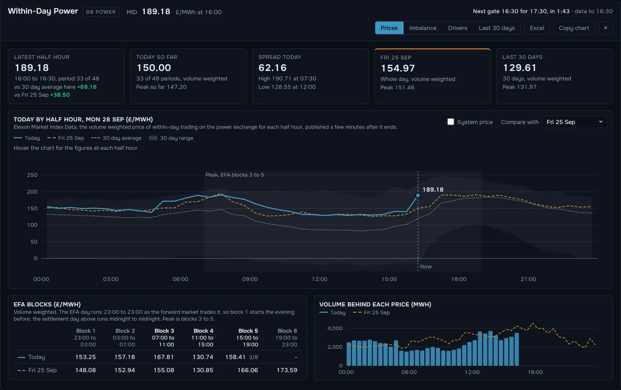Screen dimensions: 621x390
Task: Click the GB POWER badge
Action: pyautogui.click(x=101, y=12)
